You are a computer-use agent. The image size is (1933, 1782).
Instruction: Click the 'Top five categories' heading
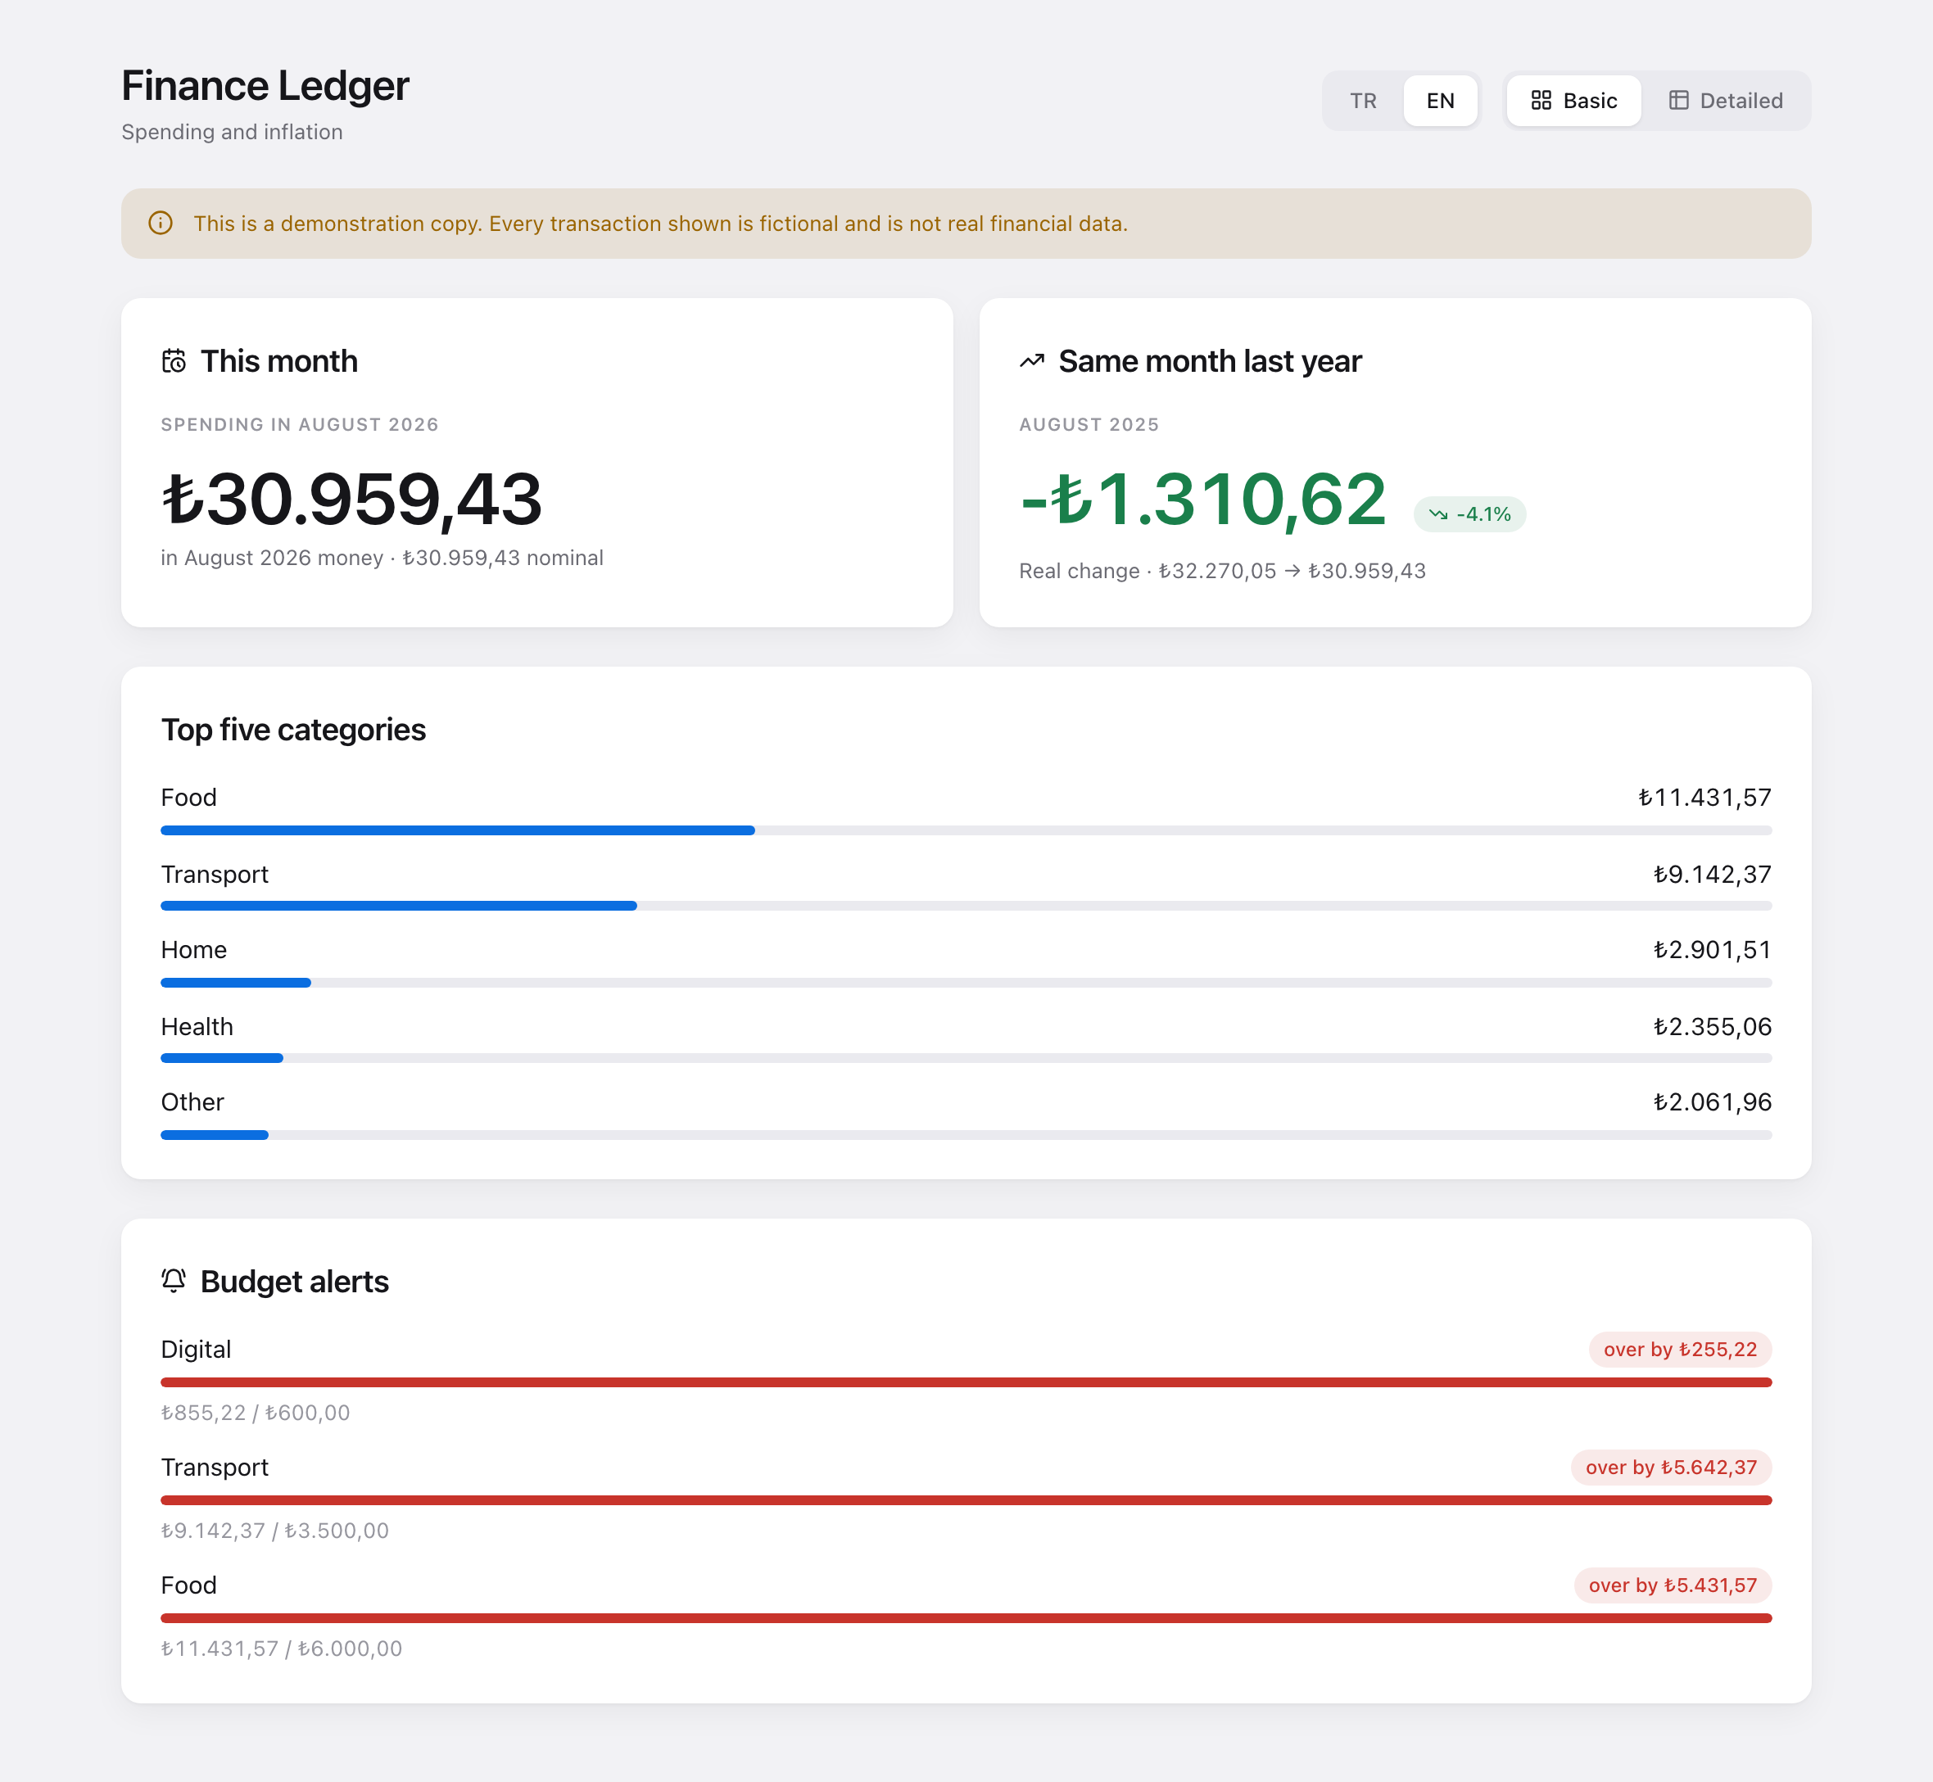(293, 730)
